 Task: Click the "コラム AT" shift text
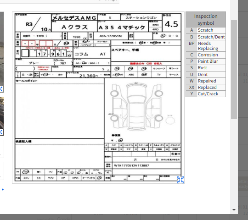pos(90,54)
